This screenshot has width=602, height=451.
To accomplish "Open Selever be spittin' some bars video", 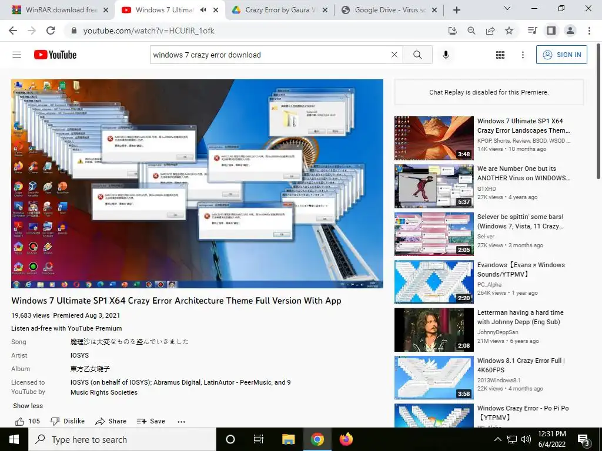I will coord(521,221).
